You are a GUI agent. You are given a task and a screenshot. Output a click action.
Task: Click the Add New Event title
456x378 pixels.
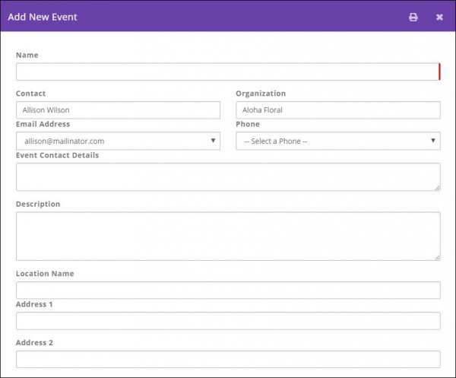pyautogui.click(x=43, y=17)
